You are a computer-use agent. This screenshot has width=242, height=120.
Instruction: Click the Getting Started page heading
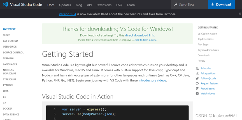[x=68, y=54]
